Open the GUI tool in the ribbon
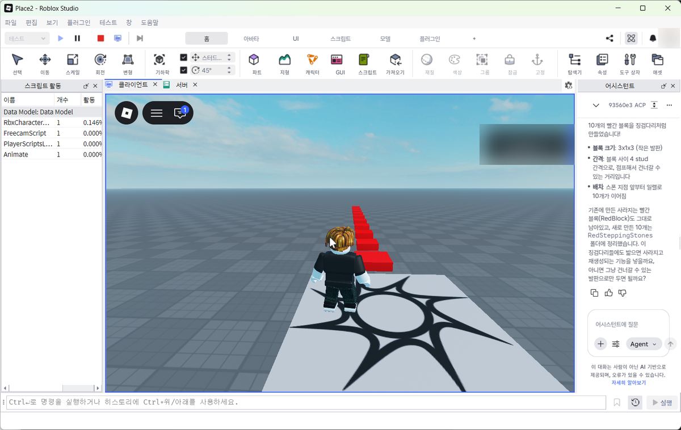Image resolution: width=681 pixels, height=430 pixels. click(340, 64)
